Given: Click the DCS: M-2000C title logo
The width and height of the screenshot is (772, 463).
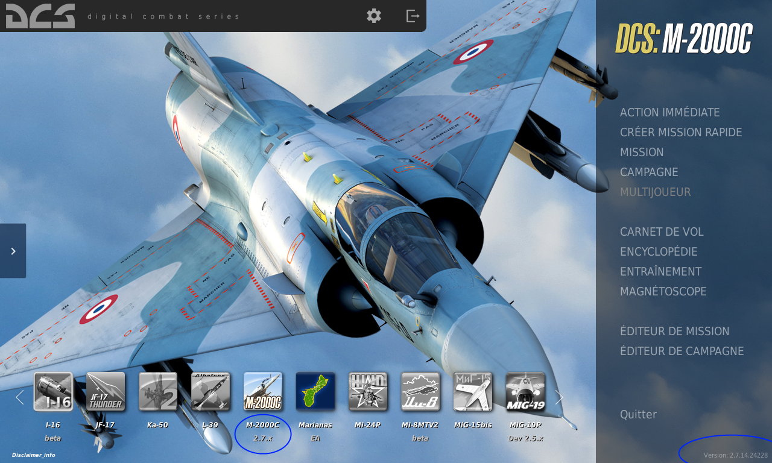Looking at the screenshot, I should click(x=684, y=39).
